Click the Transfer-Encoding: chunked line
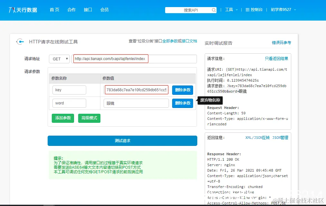 point(235,187)
